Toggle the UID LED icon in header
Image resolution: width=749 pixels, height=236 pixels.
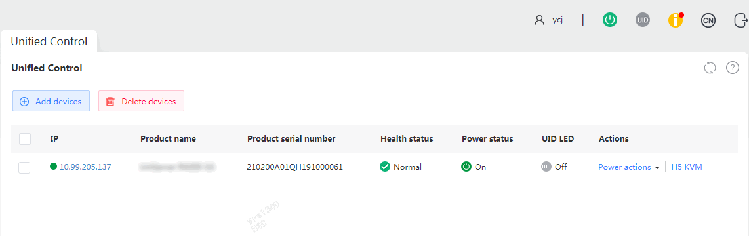(643, 20)
